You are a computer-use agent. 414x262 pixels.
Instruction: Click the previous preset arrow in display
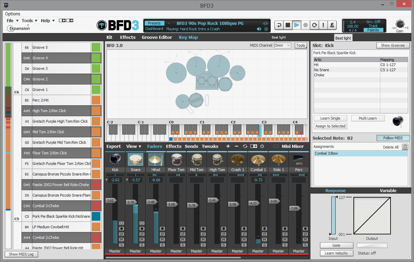coord(264,23)
